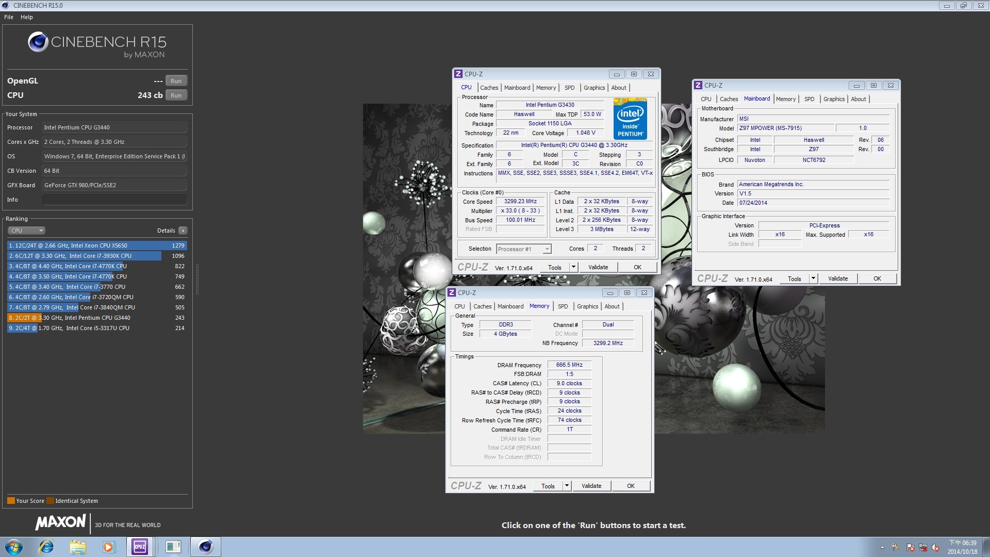Click Tools button in Memory CPU-Z window

(x=548, y=486)
